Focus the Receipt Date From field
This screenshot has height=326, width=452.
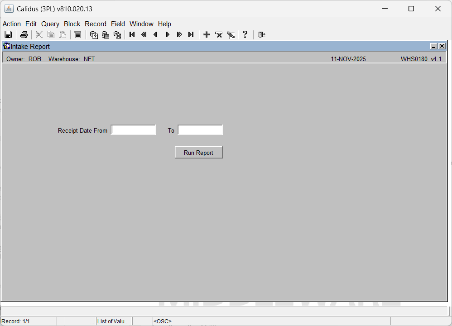[134, 130]
